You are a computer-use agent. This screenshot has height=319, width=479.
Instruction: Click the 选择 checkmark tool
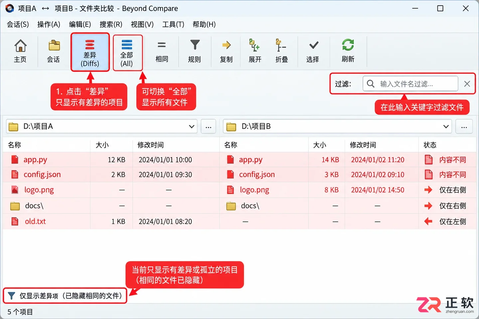click(313, 51)
